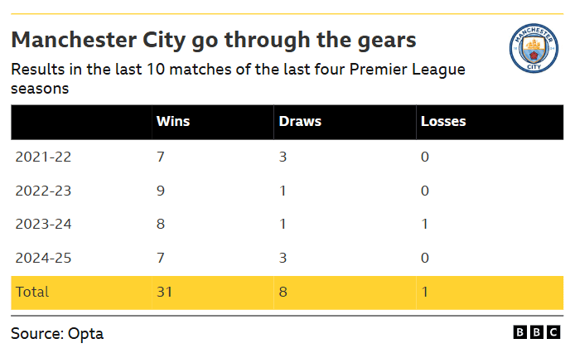Click the 2021-22 draws value 3
570x358 pixels.
click(283, 156)
